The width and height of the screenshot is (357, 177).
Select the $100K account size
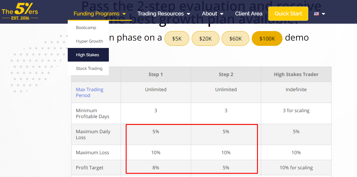267,38
